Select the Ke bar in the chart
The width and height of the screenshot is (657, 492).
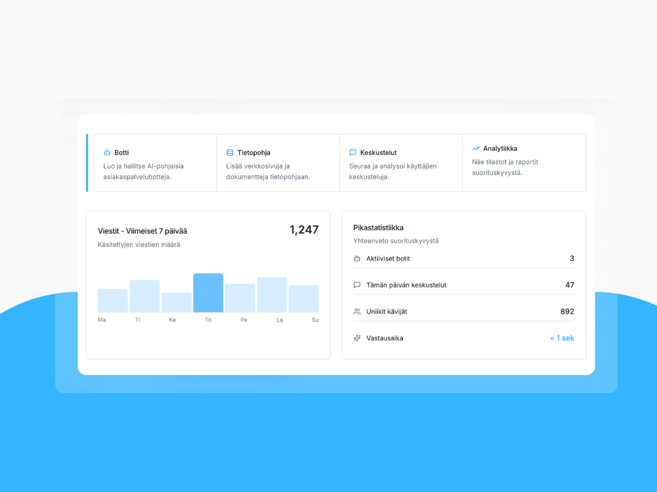pos(176,303)
